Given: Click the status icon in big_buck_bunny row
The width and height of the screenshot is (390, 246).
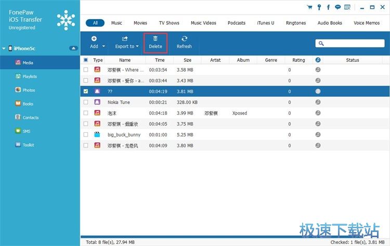Looking at the screenshot, I should (x=318, y=134).
